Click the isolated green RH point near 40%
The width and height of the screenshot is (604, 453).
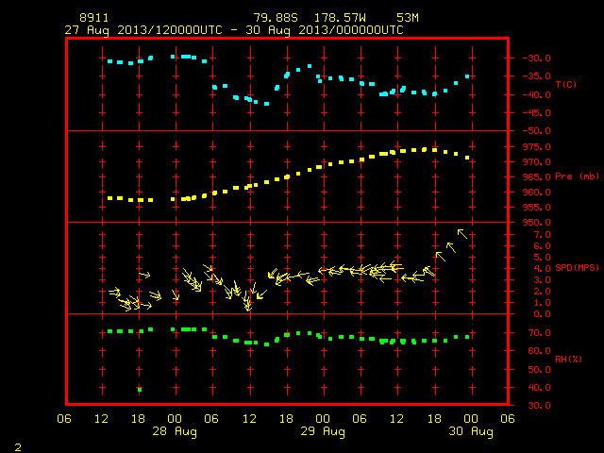pyautogui.click(x=140, y=390)
